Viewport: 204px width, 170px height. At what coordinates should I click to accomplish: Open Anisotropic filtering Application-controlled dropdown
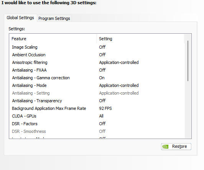119,62
